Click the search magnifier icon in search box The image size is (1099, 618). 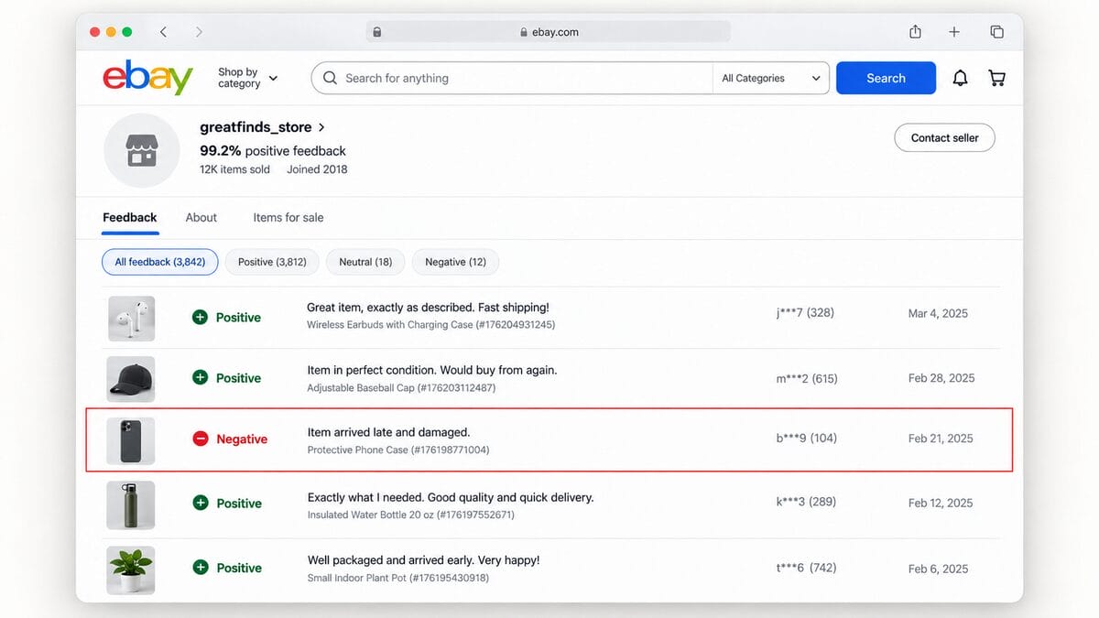pos(331,78)
